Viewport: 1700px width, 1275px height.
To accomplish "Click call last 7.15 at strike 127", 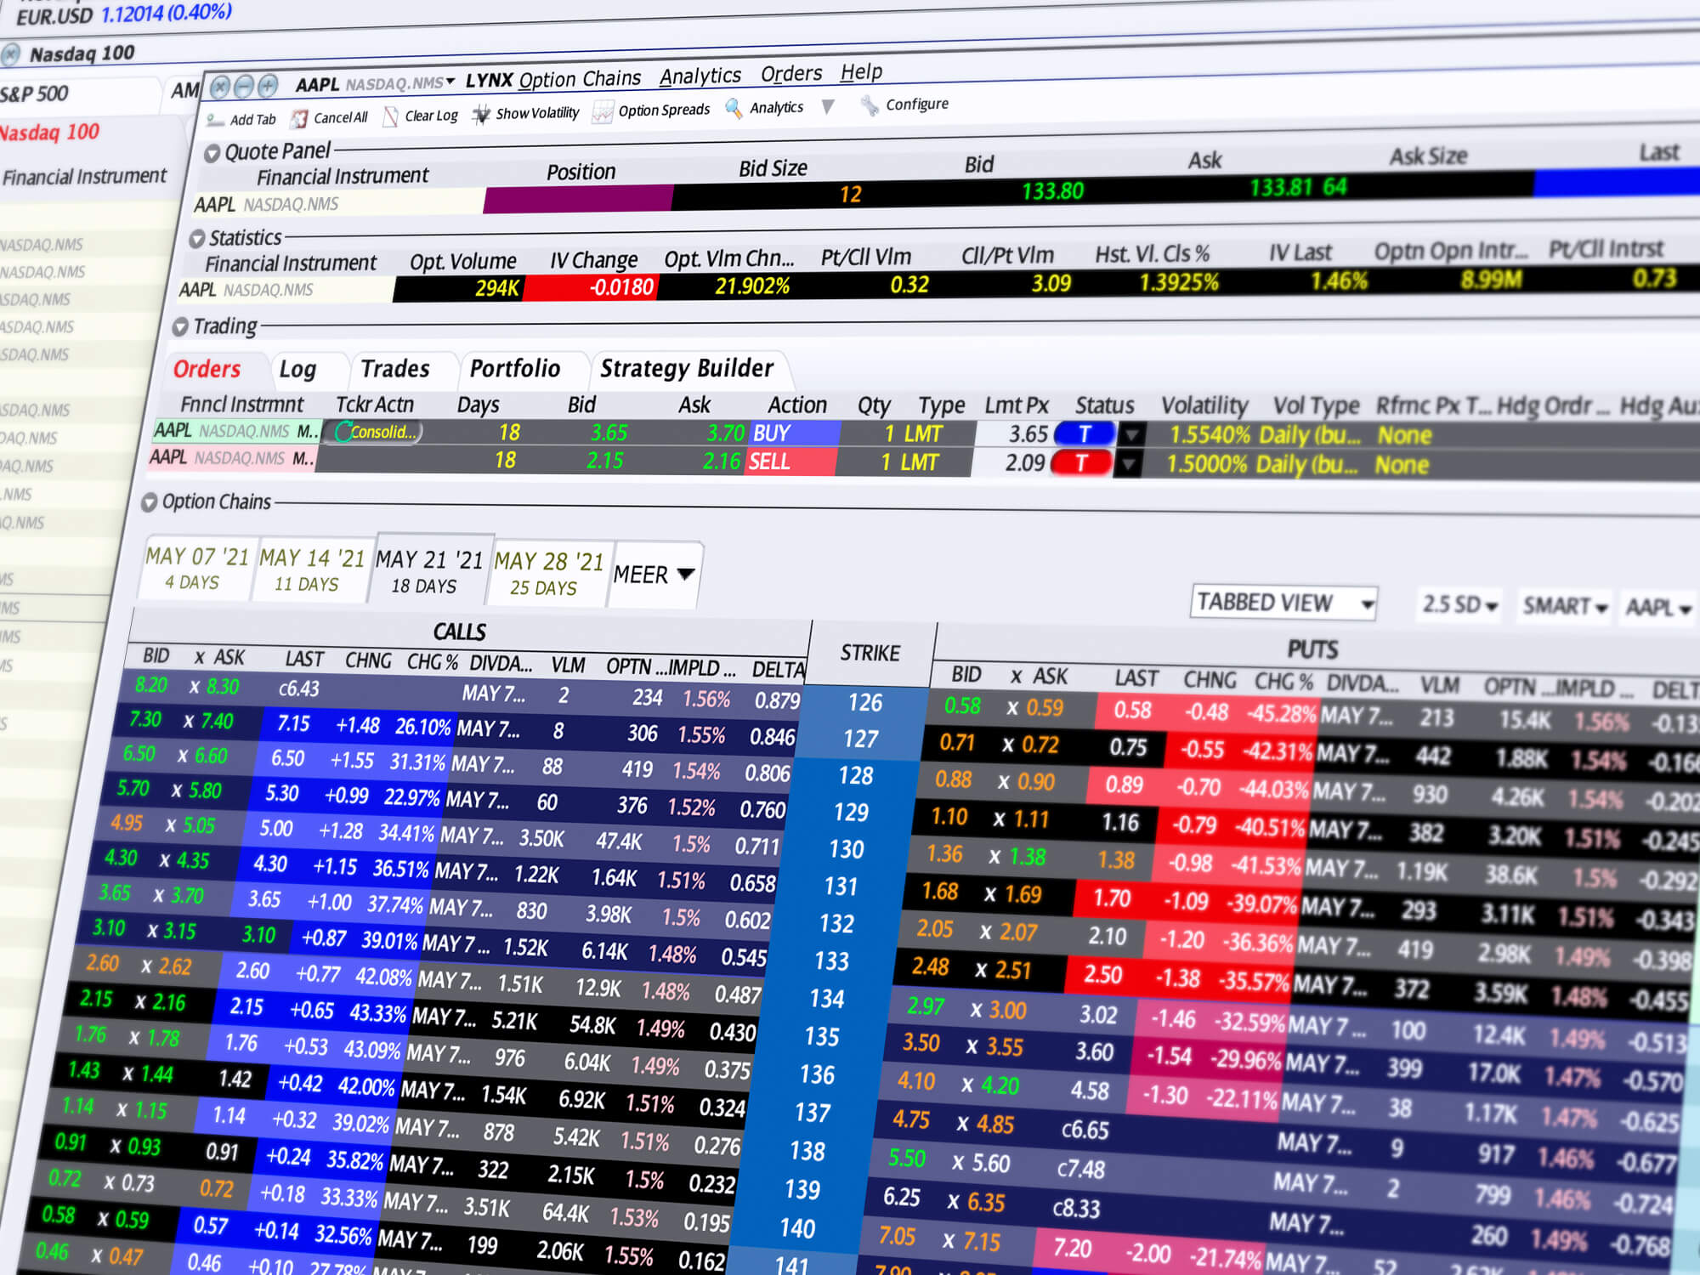I will (x=293, y=723).
